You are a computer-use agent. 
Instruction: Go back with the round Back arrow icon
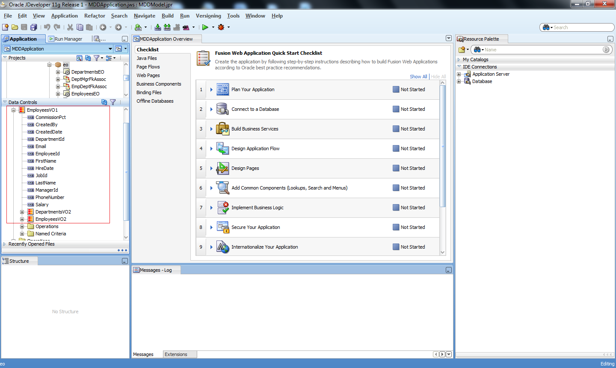[x=103, y=27]
